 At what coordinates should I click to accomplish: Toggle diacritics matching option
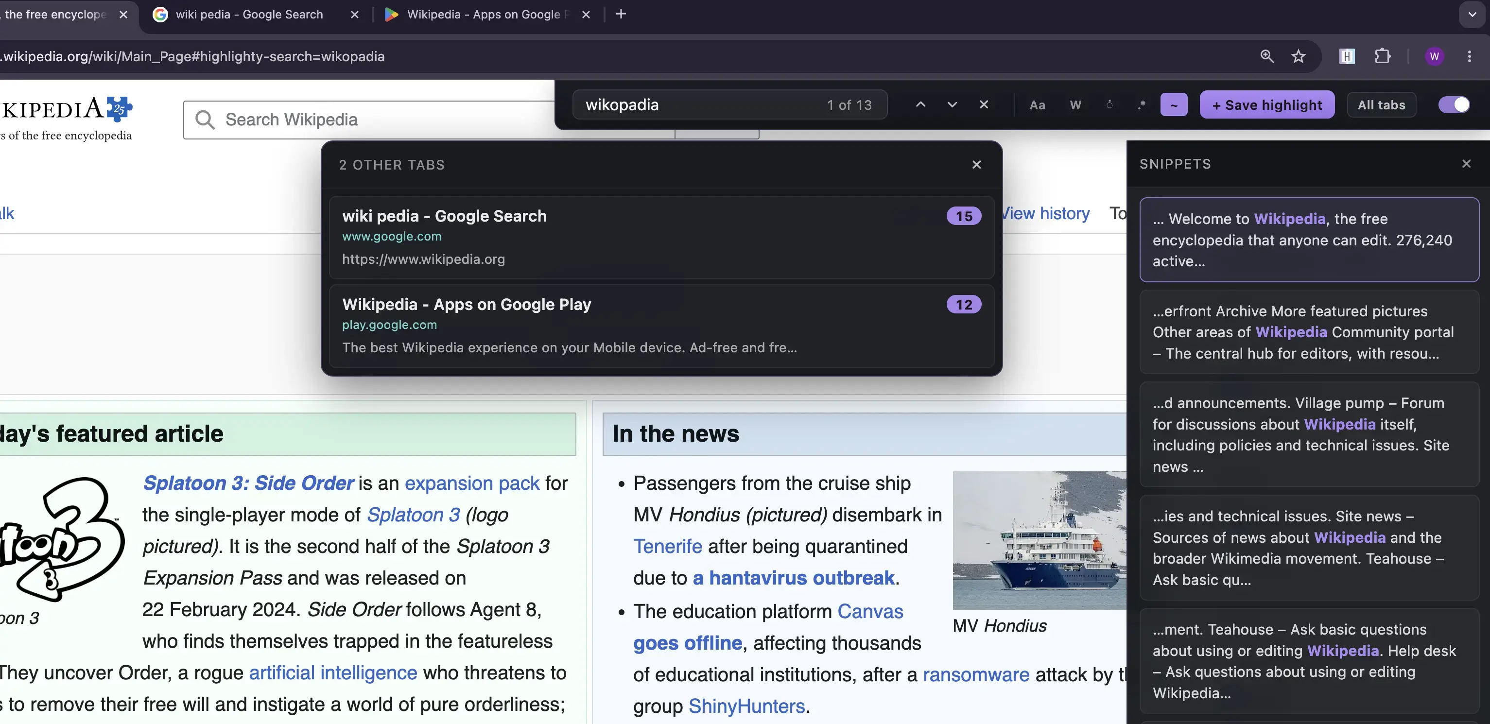click(1109, 104)
